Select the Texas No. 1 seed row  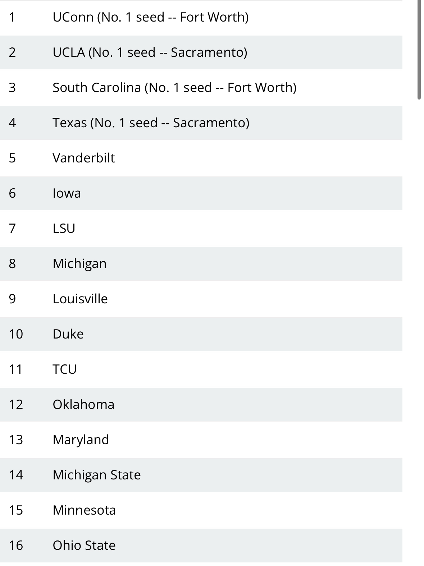point(151,123)
